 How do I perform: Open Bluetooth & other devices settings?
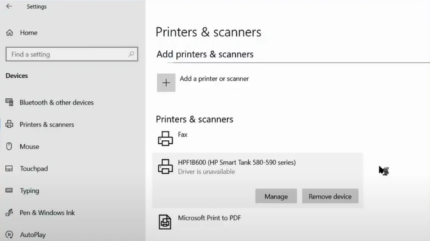coord(56,103)
